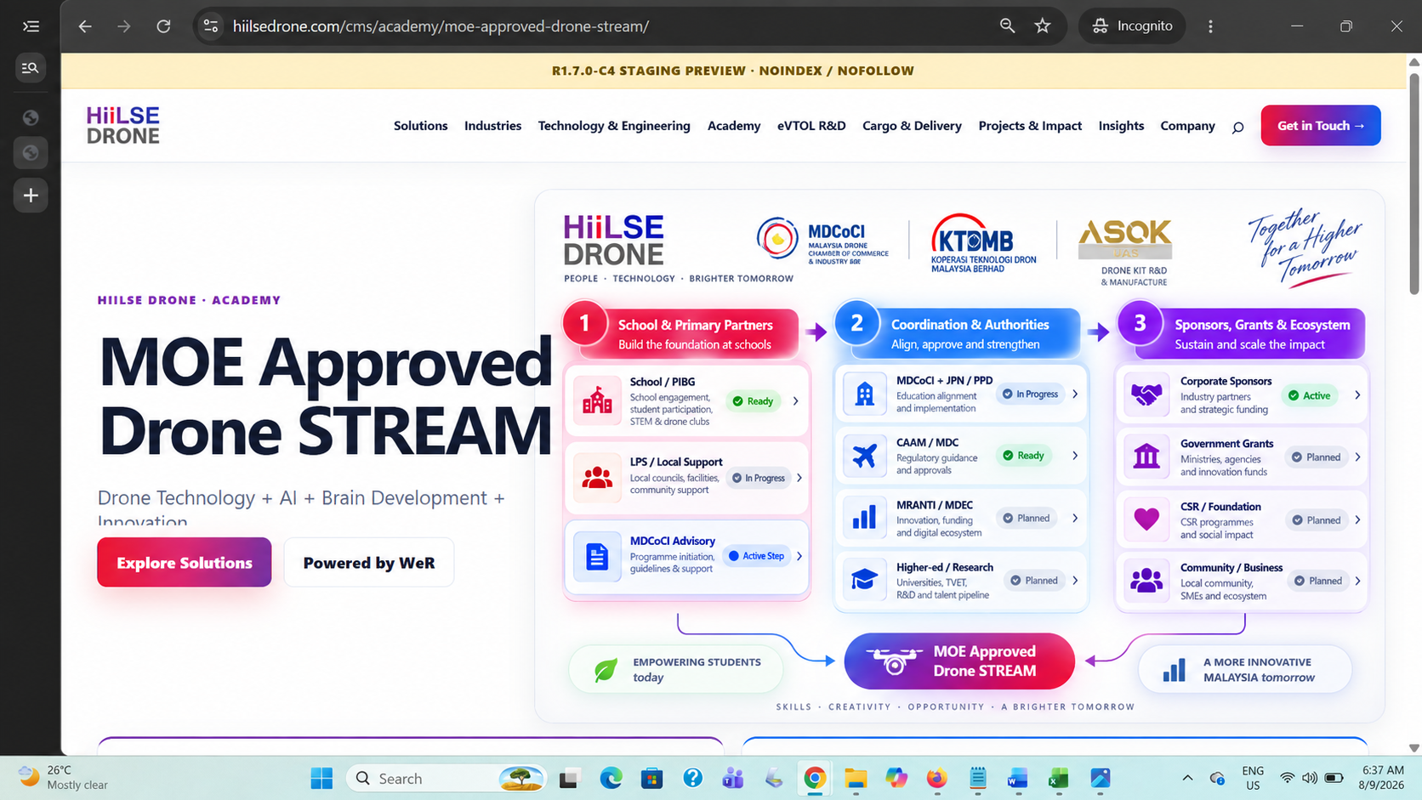1422x800 pixels.
Task: Click the MDCoCI Advisory document icon
Action: click(597, 556)
